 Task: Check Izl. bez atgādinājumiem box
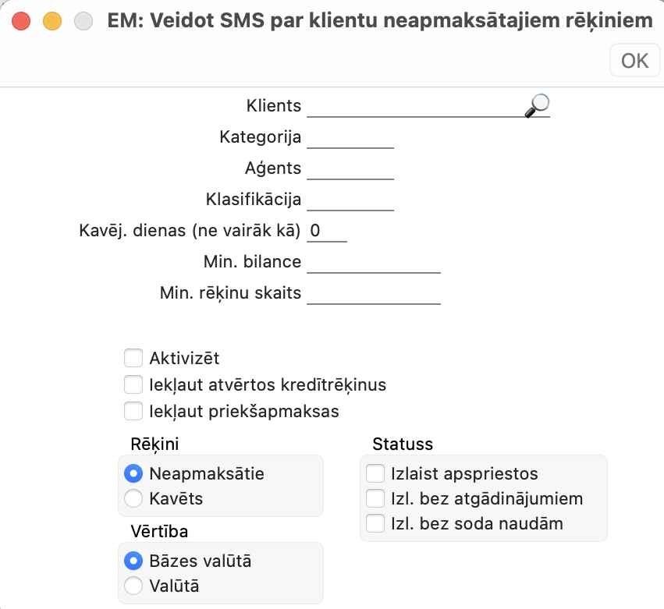click(x=375, y=498)
